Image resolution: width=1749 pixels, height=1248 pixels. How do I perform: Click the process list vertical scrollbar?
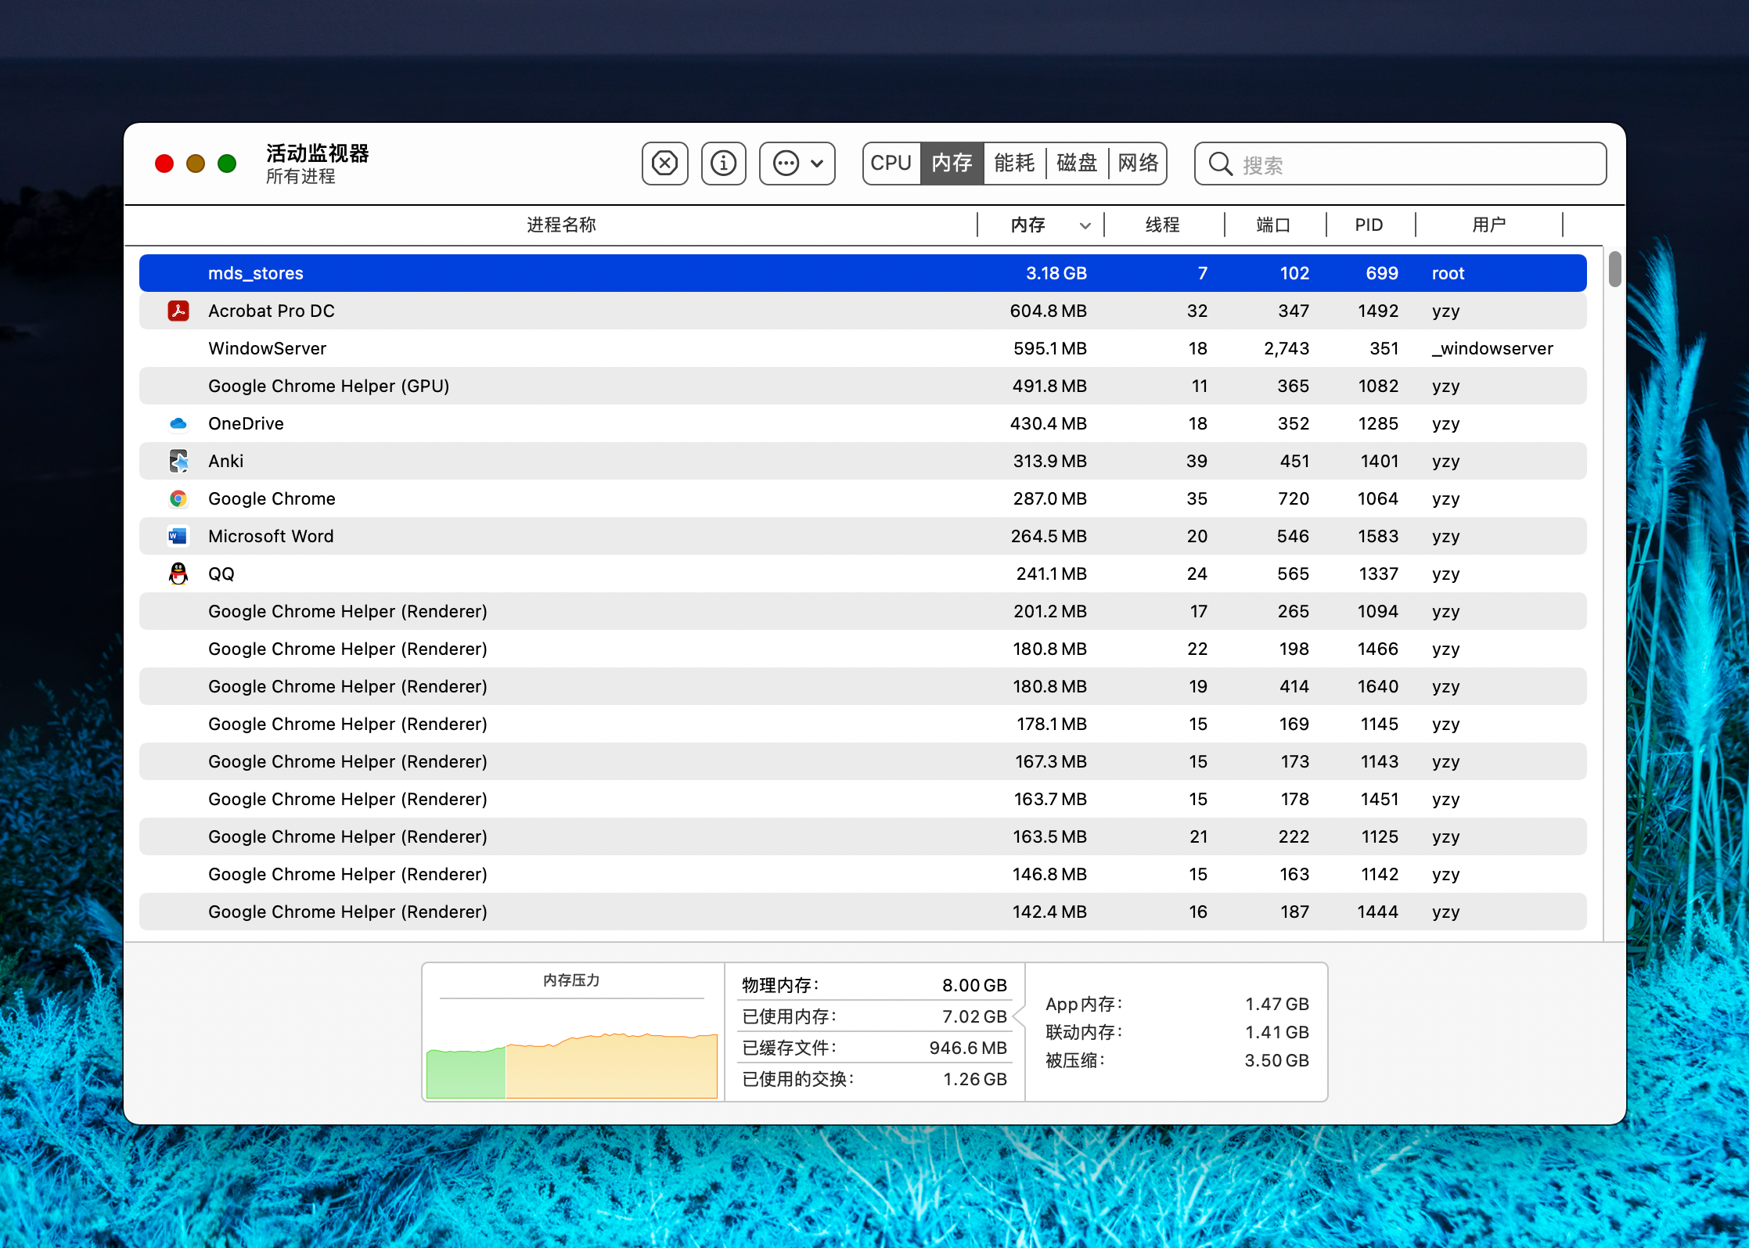pyautogui.click(x=1614, y=269)
